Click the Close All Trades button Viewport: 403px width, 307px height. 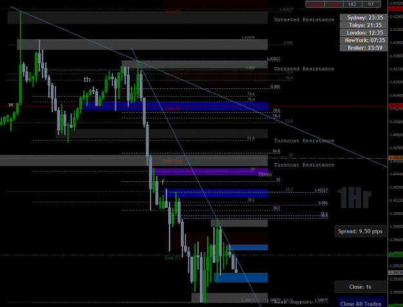point(361,302)
